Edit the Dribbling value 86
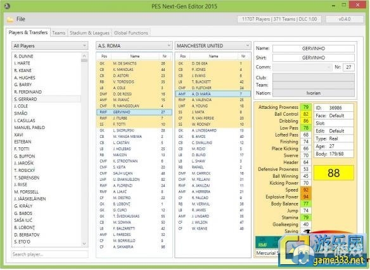 pos(306,121)
